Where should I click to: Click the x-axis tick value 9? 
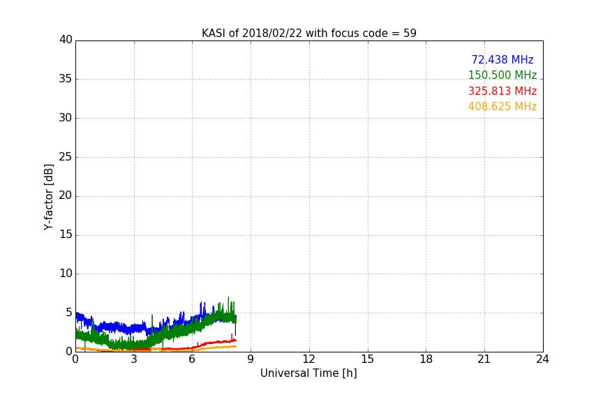click(251, 359)
